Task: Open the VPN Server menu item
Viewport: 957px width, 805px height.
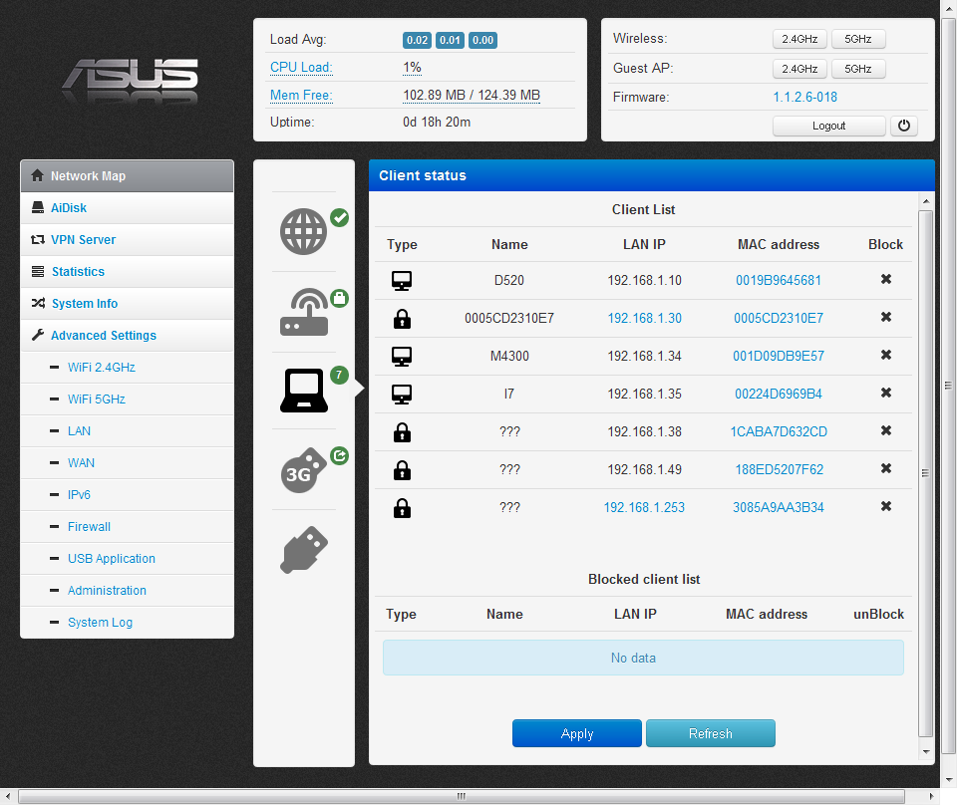Action: point(83,240)
